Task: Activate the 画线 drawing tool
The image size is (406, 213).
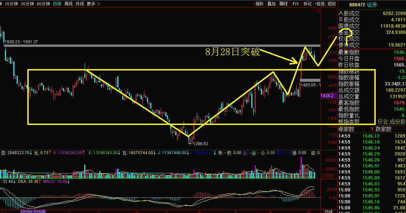Action: coord(283,4)
